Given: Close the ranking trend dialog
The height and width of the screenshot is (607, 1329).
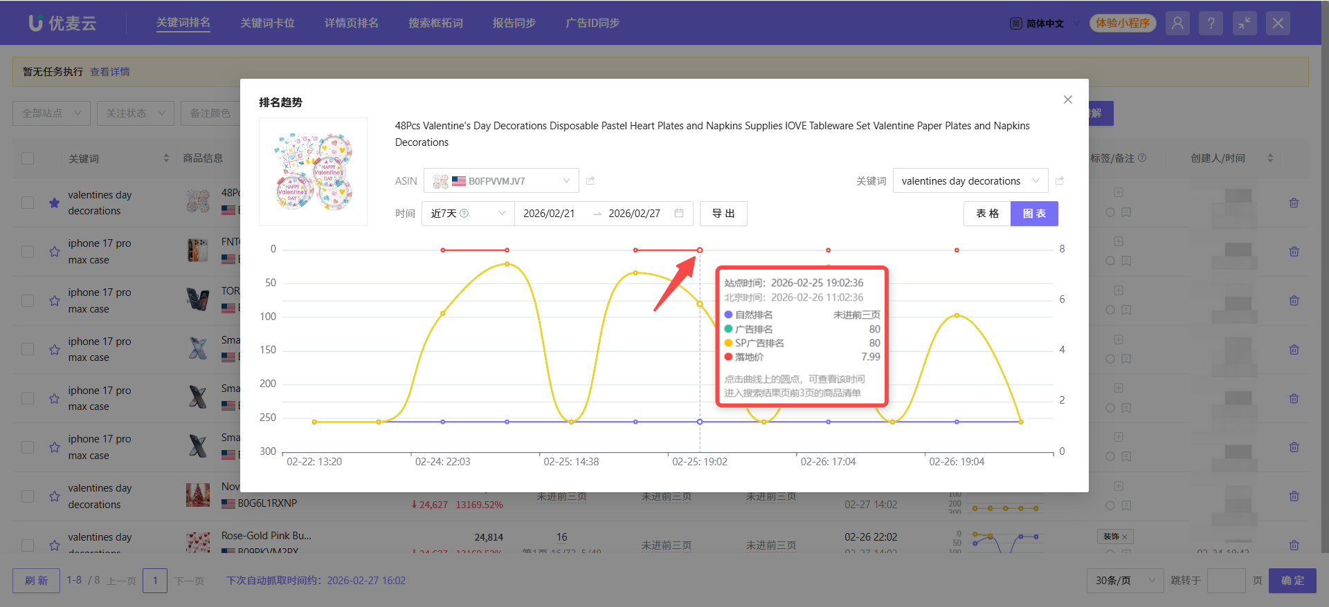Looking at the screenshot, I should point(1067,100).
